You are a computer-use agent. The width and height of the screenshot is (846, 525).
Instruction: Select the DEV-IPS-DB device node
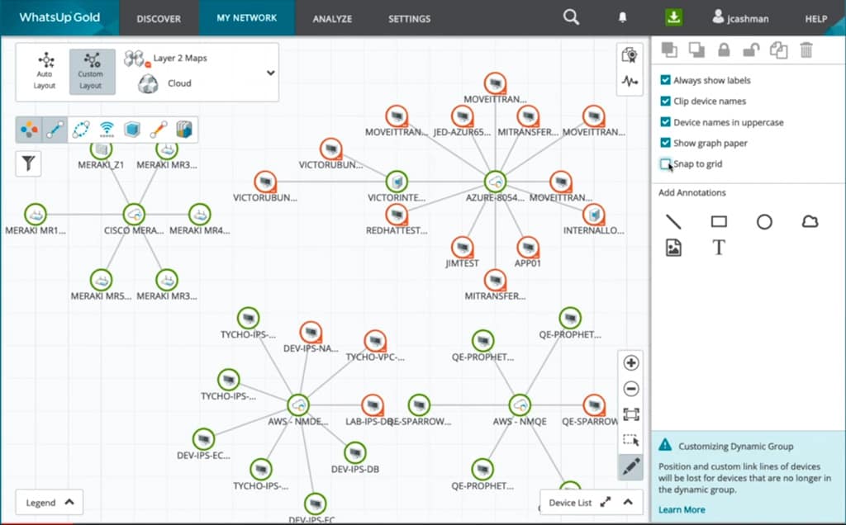[355, 453]
